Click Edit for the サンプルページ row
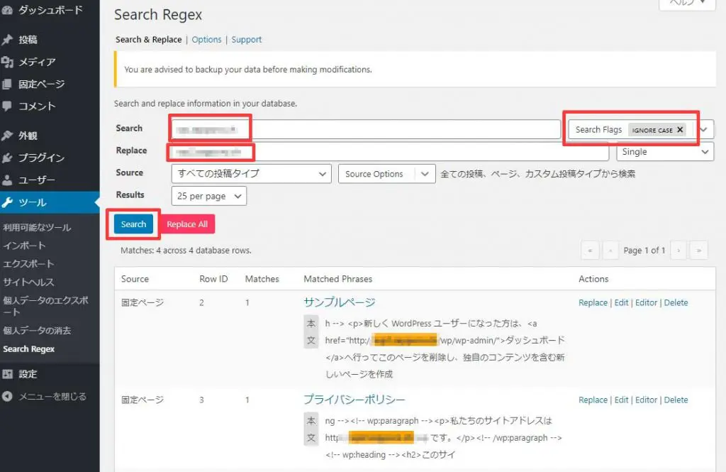The height and width of the screenshot is (472, 726). click(x=621, y=302)
